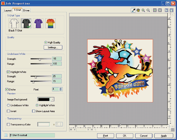Select the eyedropper color picker tool
Image resolution: width=177 pixels, height=140 pixels.
click(x=133, y=10)
